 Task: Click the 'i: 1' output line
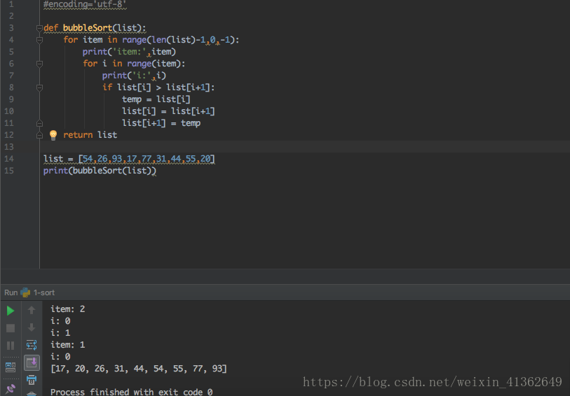(60, 333)
